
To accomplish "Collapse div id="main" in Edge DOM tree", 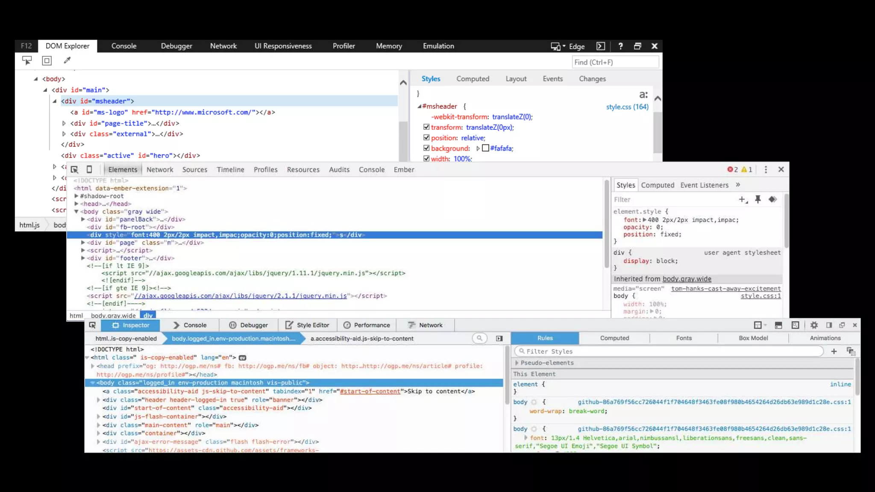I will tap(45, 90).
